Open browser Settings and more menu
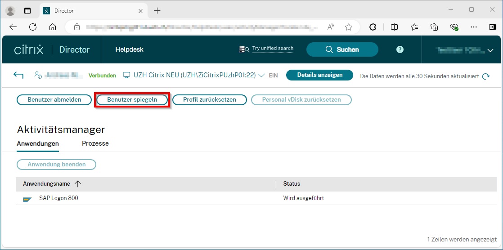 point(473,27)
